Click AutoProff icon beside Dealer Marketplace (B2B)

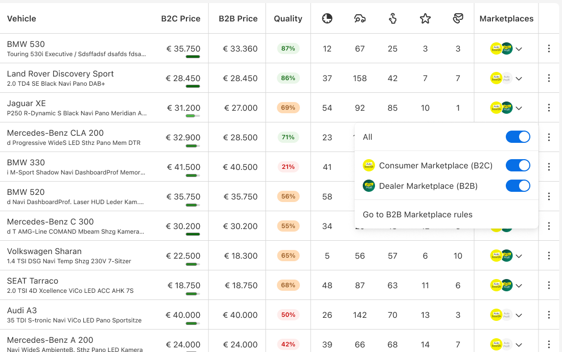369,186
